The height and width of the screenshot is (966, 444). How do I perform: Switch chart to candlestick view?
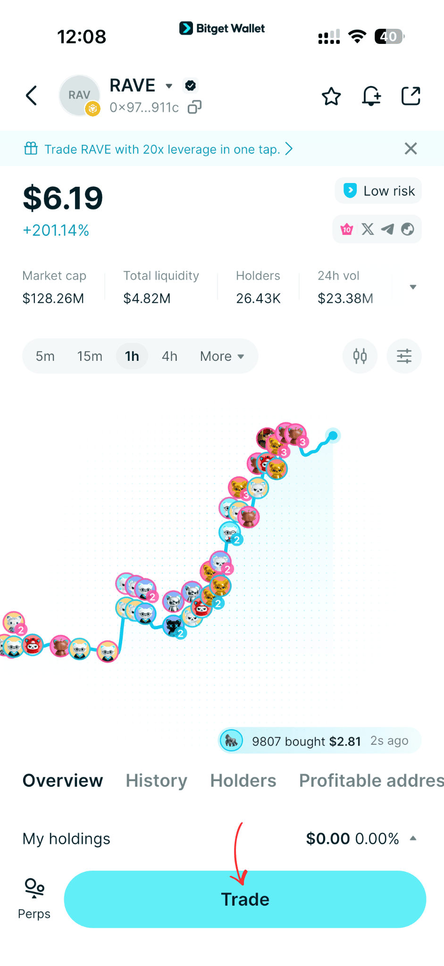click(x=360, y=356)
